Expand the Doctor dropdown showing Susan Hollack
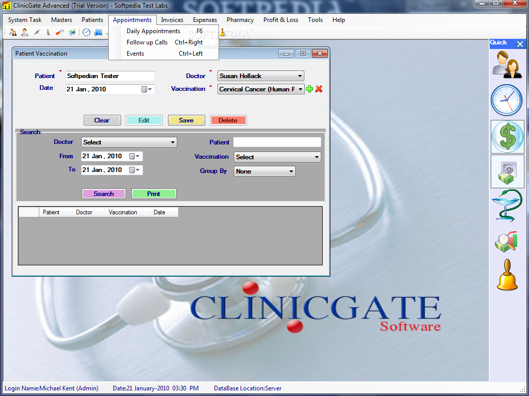This screenshot has height=396, width=529. click(x=300, y=76)
